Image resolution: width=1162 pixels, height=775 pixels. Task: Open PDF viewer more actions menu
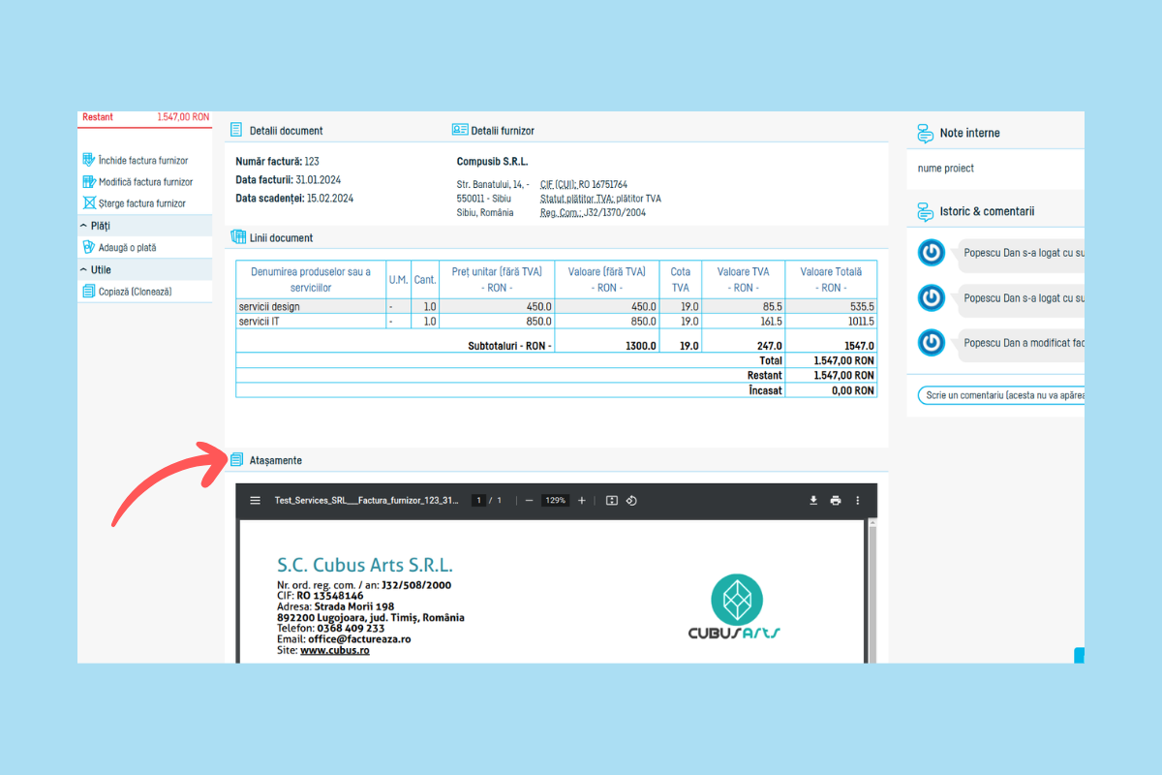[858, 501]
